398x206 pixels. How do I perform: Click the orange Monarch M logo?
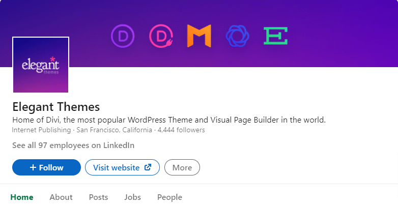[199, 36]
